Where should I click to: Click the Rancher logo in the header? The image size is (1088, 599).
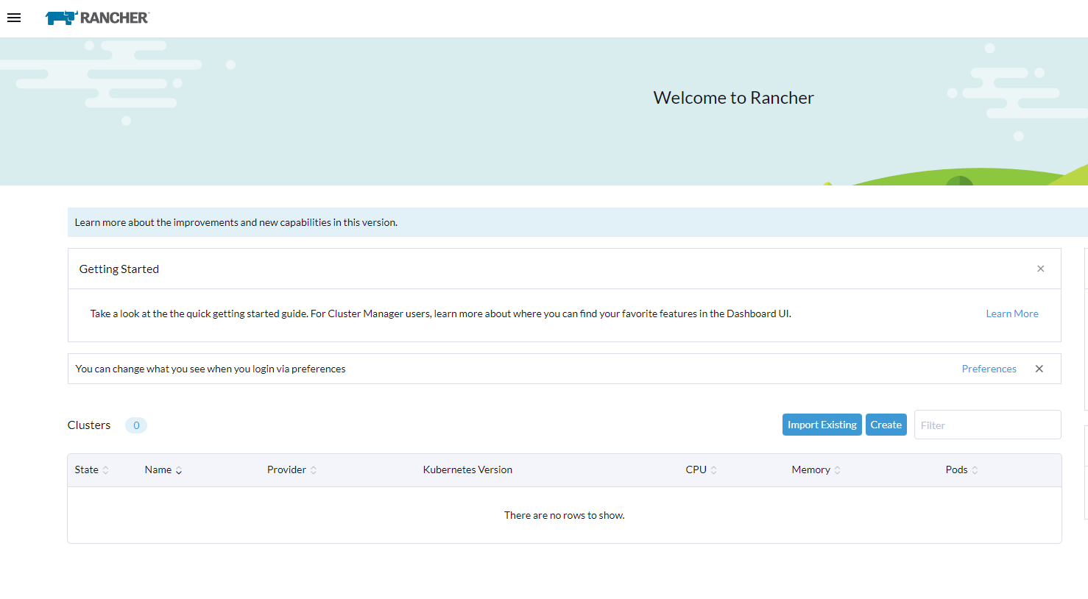[96, 18]
